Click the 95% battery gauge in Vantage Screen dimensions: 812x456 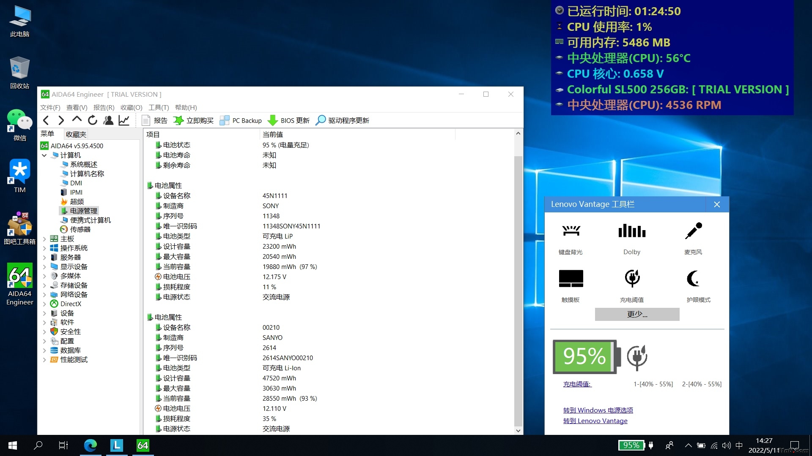click(587, 357)
